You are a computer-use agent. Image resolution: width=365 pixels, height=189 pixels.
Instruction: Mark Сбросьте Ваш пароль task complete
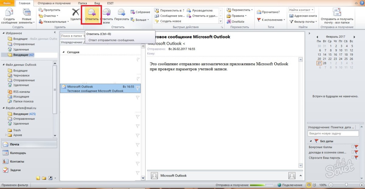pyautogui.click(x=353, y=157)
